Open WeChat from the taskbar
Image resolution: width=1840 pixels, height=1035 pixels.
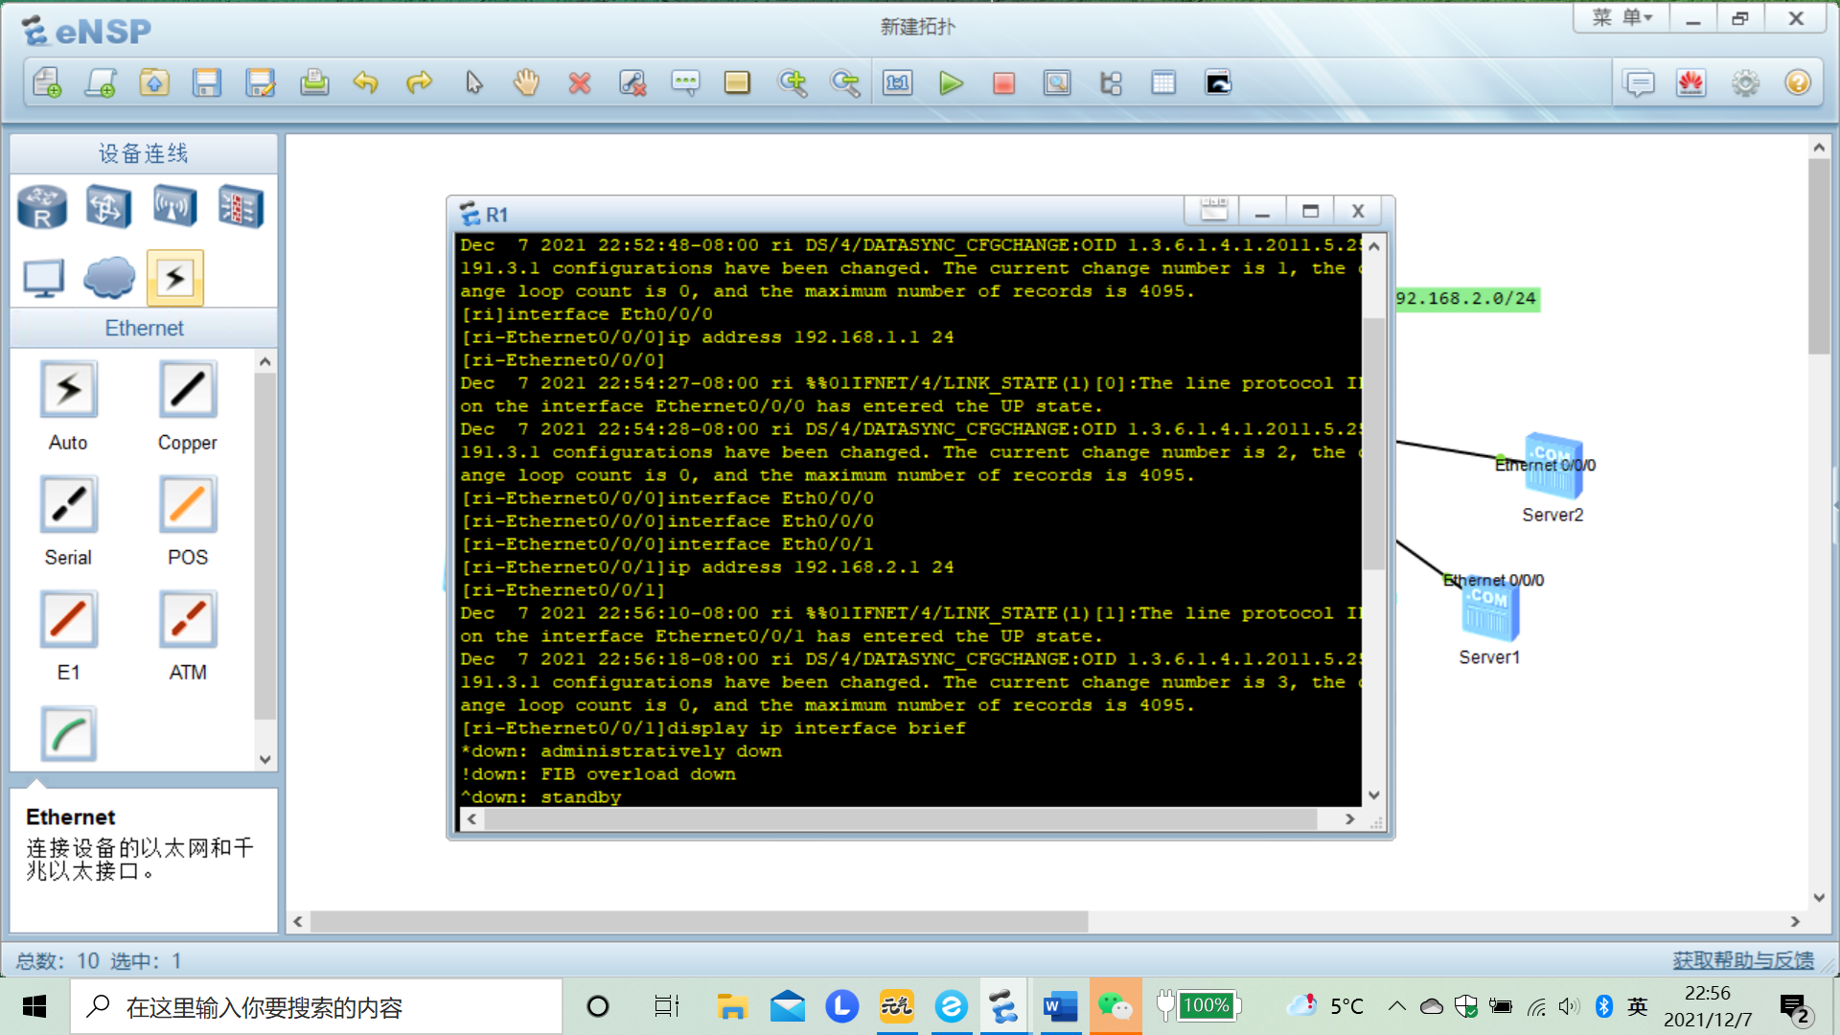[1115, 1007]
